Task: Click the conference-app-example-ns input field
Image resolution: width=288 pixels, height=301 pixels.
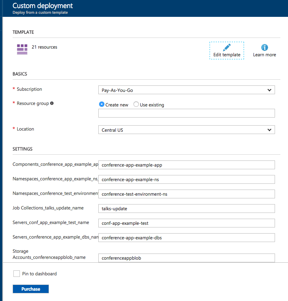Action: [186, 180]
